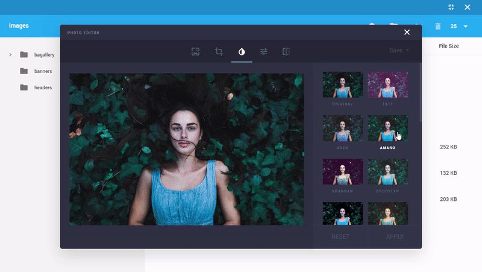
Task: Click the RESET button
Action: [x=340, y=236]
